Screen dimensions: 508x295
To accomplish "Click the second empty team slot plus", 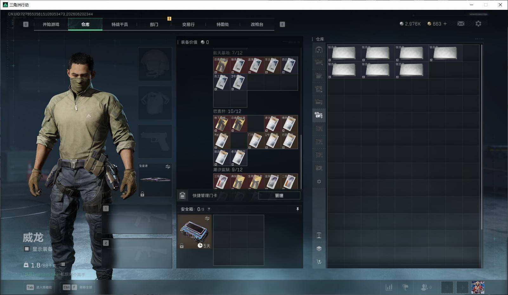I will [462, 287].
